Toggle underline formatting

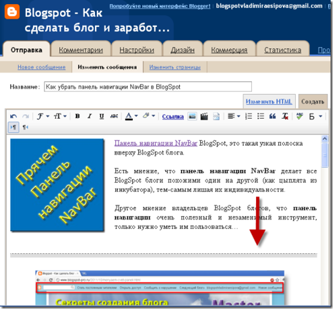click(102, 116)
